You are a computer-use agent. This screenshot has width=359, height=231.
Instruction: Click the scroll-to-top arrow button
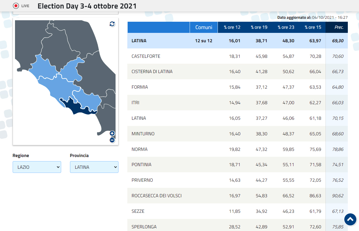tap(350, 219)
